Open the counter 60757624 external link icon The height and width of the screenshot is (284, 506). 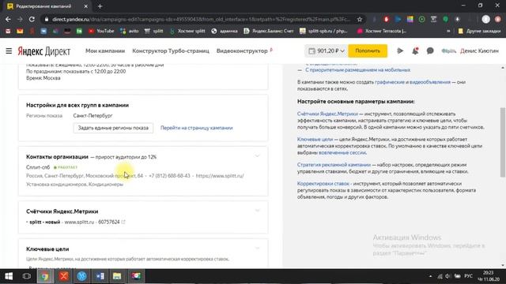pyautogui.click(x=123, y=222)
